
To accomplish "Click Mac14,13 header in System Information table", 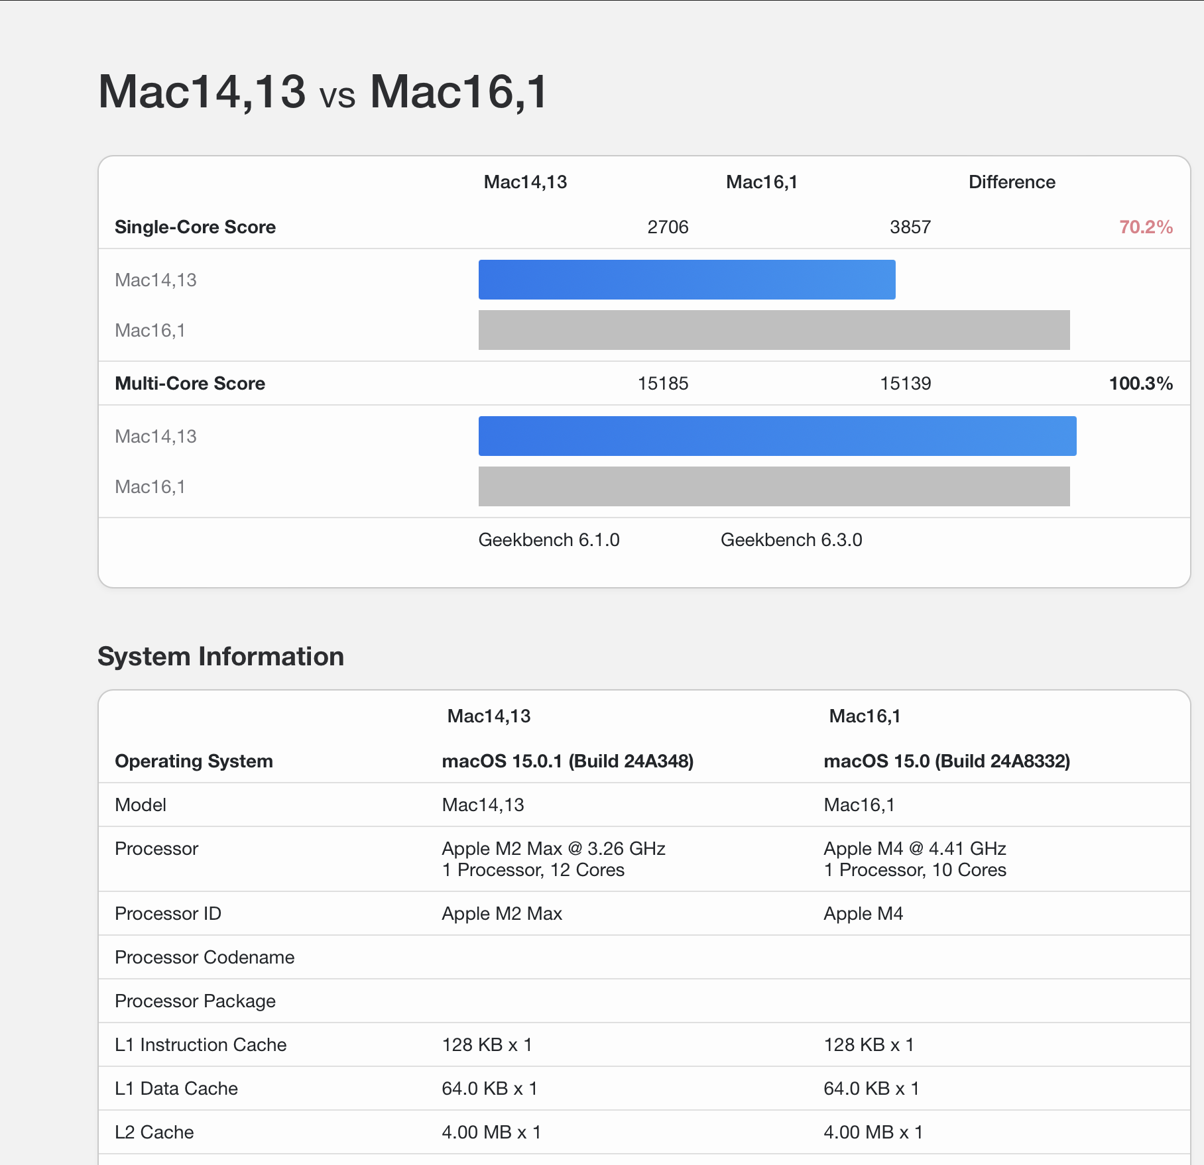I will click(x=489, y=716).
